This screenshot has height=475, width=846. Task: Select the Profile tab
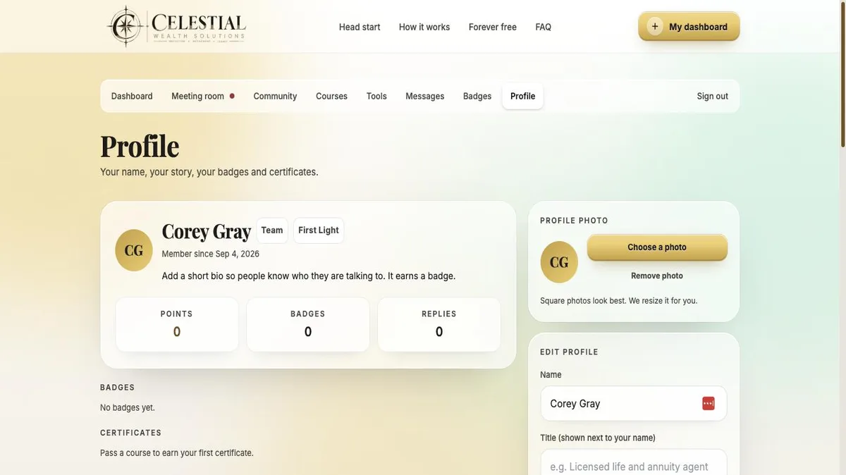tap(523, 96)
